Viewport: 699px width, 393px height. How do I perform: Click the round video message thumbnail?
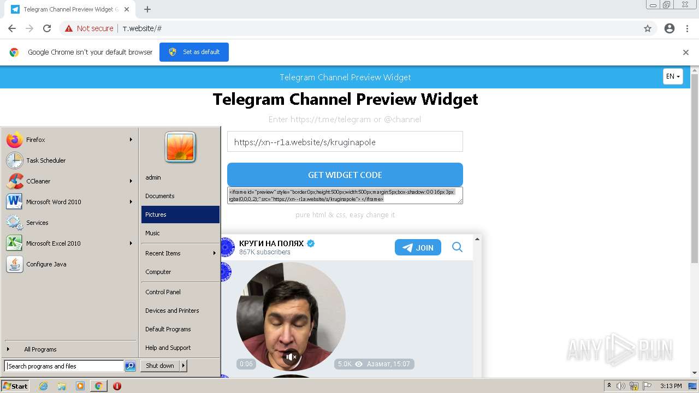(291, 317)
